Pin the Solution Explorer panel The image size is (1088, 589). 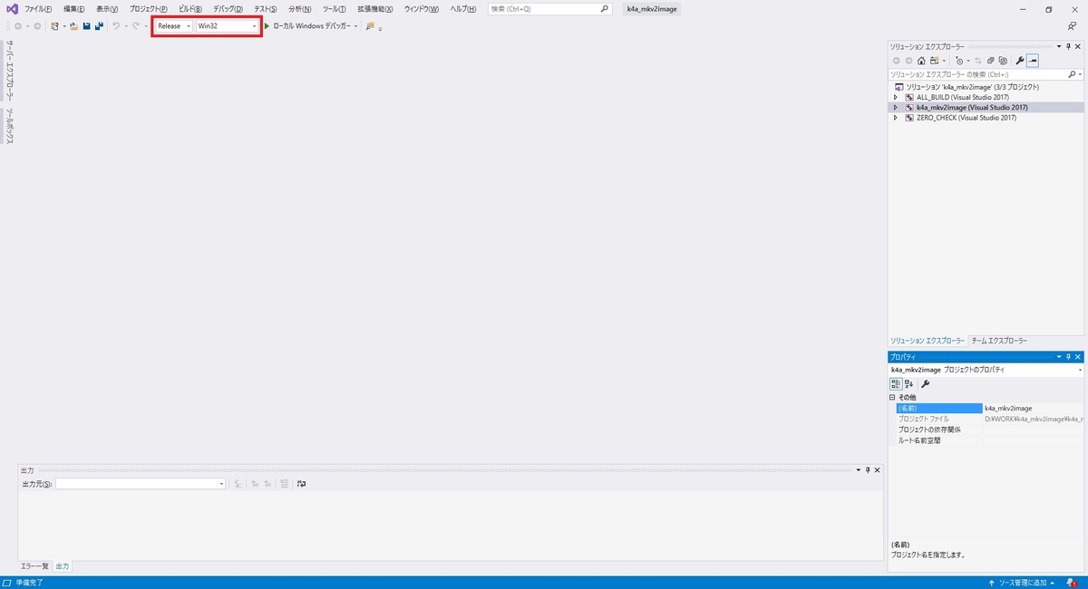point(1068,46)
